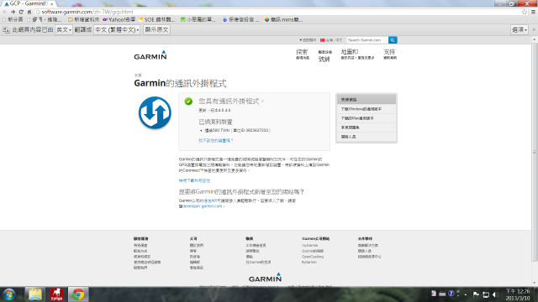Click the green checkmark status icon

click(188, 102)
